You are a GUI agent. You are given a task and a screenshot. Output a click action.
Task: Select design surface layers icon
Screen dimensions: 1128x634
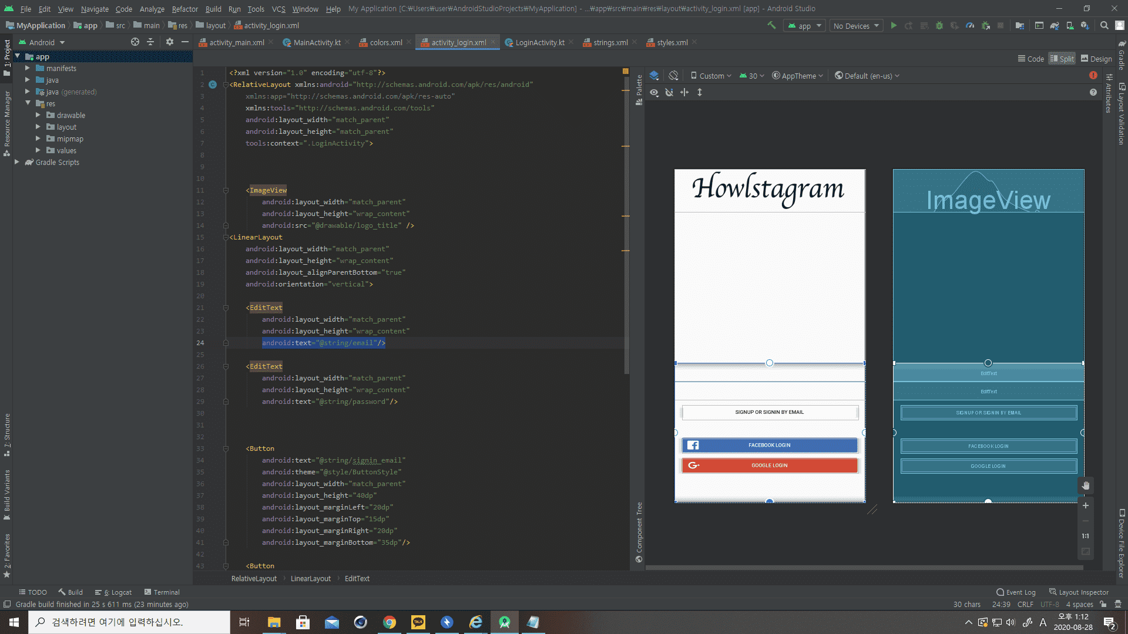tap(654, 76)
